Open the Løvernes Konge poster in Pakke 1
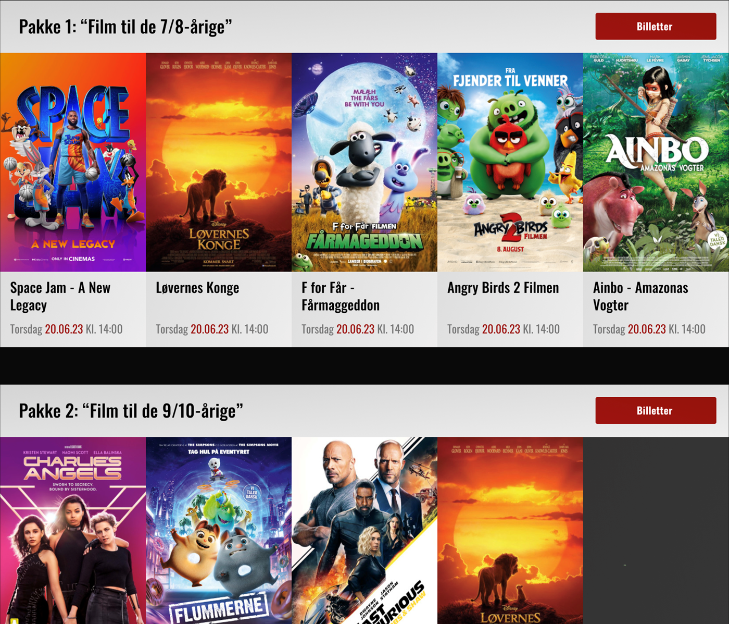The height and width of the screenshot is (624, 729). (x=219, y=162)
